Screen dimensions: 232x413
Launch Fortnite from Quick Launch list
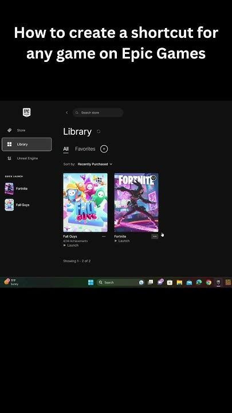tap(17, 189)
